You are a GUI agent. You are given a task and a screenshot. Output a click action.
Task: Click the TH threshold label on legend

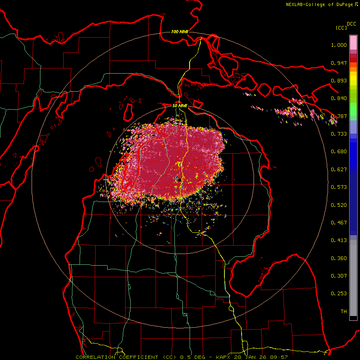coord(344,312)
